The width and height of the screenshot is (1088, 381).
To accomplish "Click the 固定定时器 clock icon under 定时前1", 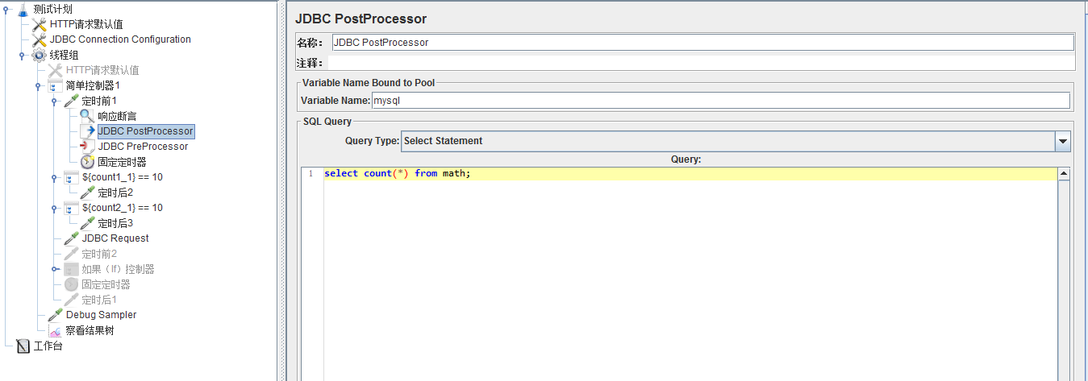I will 87,162.
